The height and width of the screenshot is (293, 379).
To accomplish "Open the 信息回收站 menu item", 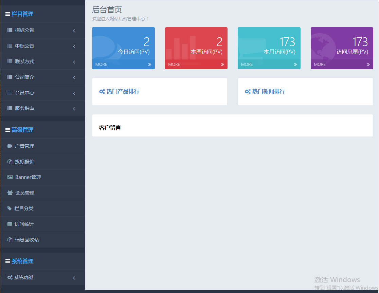I will tap(27, 240).
